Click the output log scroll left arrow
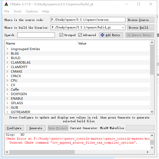159x159 pixels. click(7, 152)
